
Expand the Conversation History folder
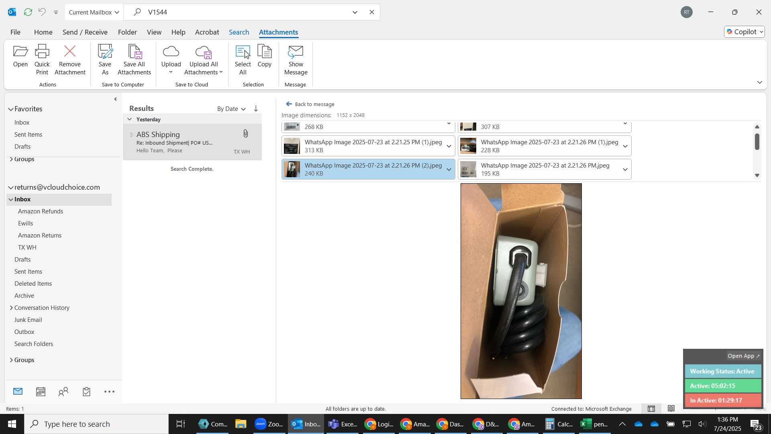11,308
